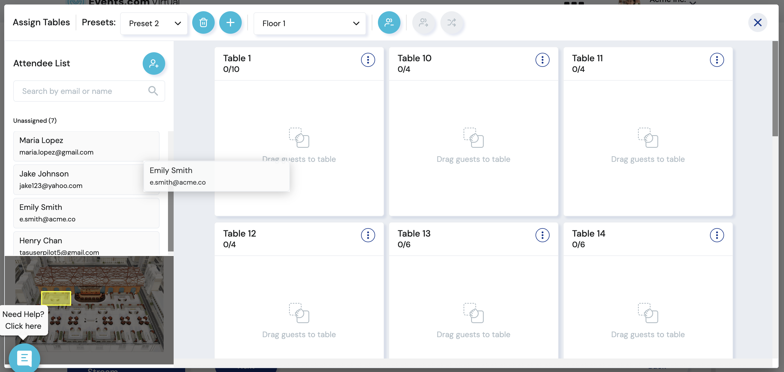Viewport: 784px width, 372px height.
Task: Click the trash icon to delete preset
Action: coord(203,23)
